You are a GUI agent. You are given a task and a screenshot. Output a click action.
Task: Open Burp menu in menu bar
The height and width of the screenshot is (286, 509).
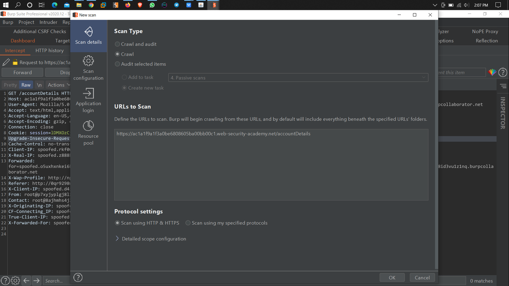click(8, 22)
